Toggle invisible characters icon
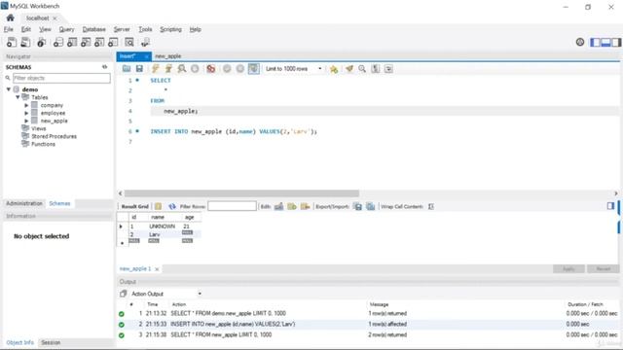This screenshot has height=350, width=623. pos(375,69)
